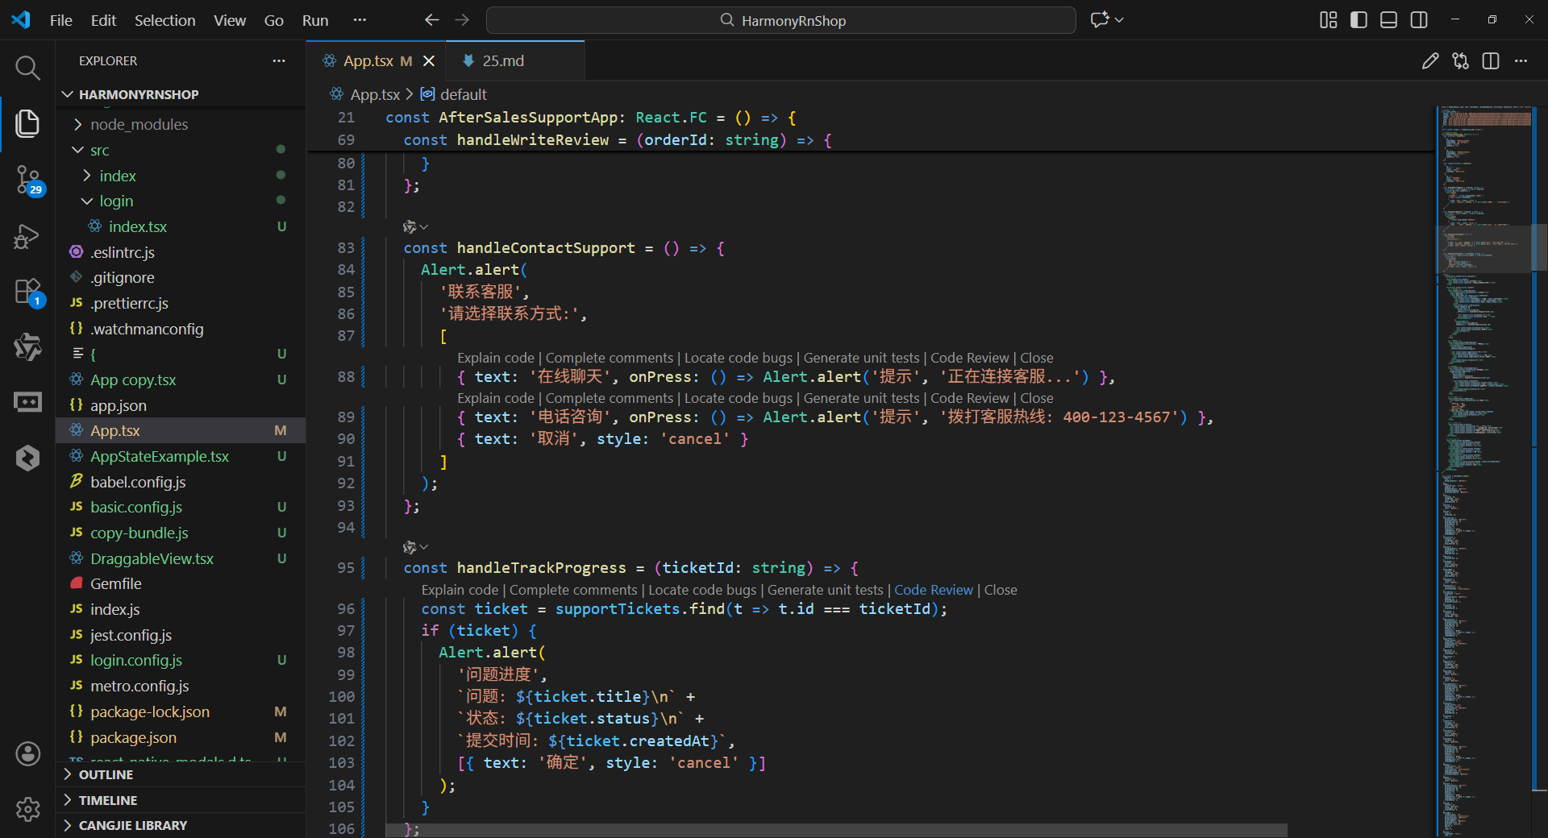Click Explain code above line 88
The image size is (1548, 838).
point(496,359)
